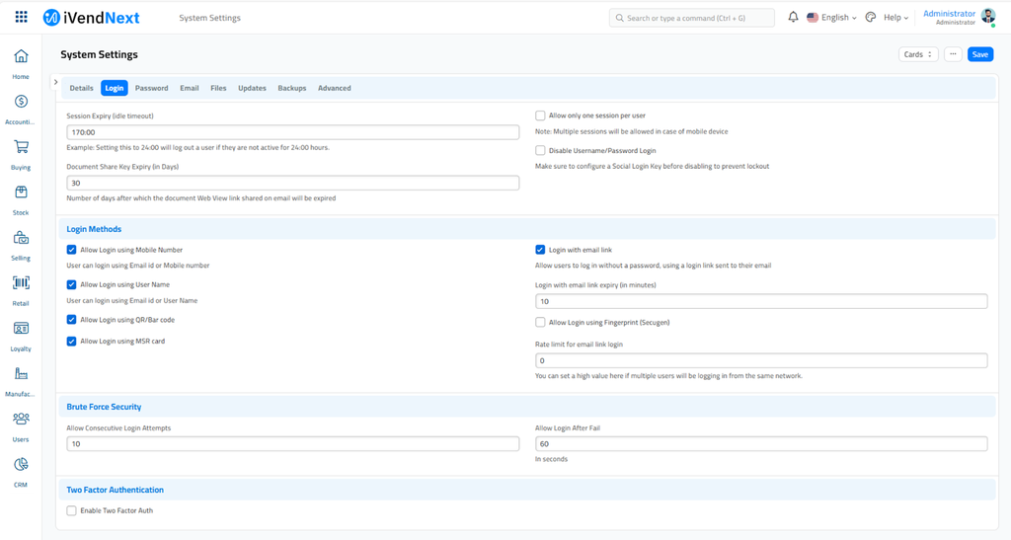Open the Loyalty module icon
This screenshot has height=540, width=1011.
(21, 329)
